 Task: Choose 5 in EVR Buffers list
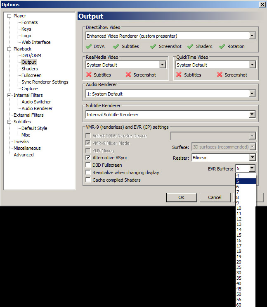[x=246, y=181]
